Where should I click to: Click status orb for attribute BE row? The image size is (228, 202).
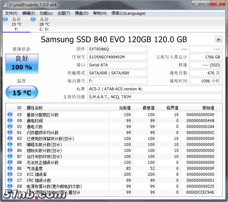point(10,168)
